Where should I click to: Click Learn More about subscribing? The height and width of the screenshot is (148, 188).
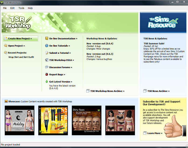[155, 133]
